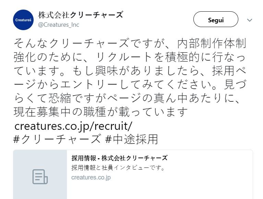
Task: Click the #中途採用 hashtag
Action: point(131,139)
